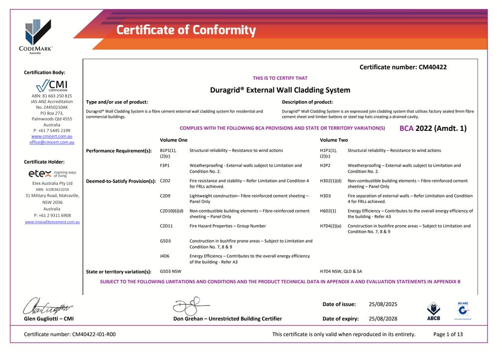Click Don Grehan's signature
The image size is (498, 352).
(191, 306)
